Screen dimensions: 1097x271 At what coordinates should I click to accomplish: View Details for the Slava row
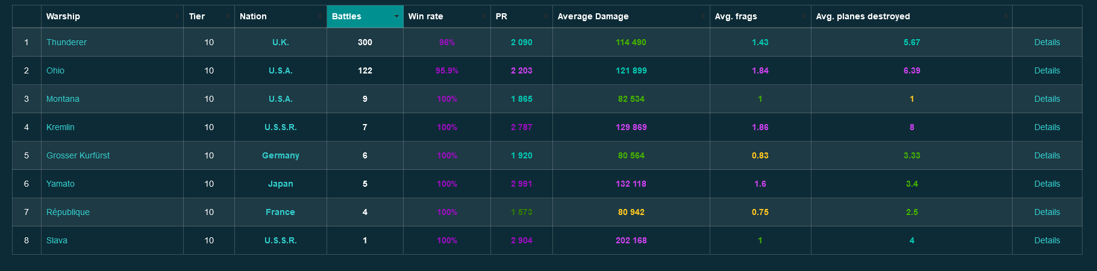pos(1046,240)
